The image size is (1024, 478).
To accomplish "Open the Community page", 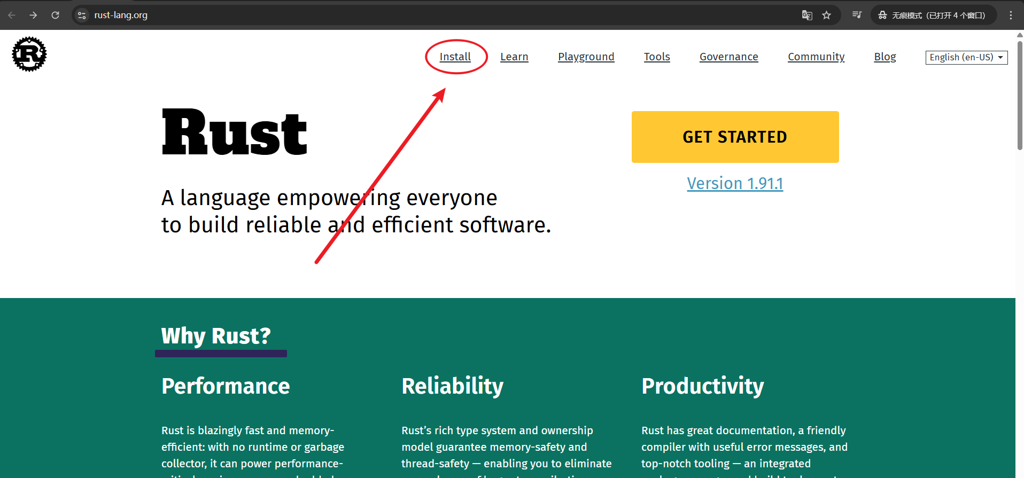I will (816, 57).
